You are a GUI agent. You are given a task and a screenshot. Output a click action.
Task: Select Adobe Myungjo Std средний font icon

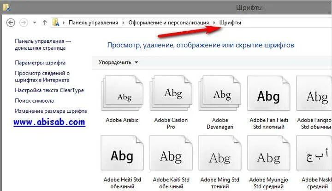[x=269, y=153]
